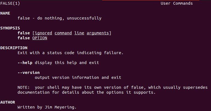This screenshot has height=111, width=211.
Task: Click bold false before OPTION
Action: coord(24,38)
